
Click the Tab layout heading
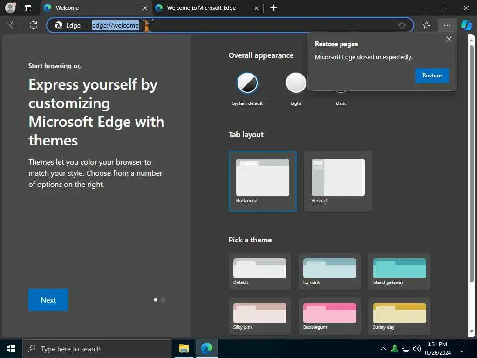246,135
